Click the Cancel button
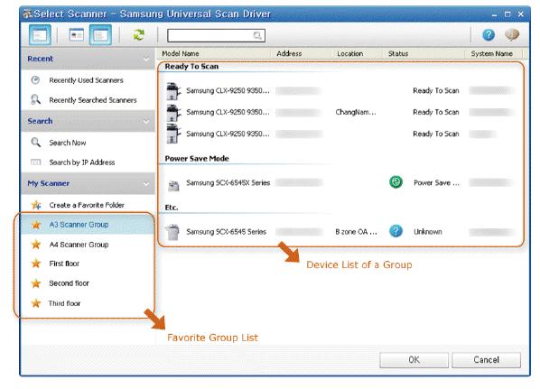The width and height of the screenshot is (540, 389). (x=486, y=360)
